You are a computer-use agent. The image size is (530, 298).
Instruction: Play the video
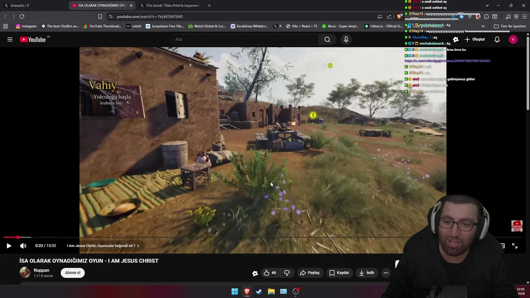[9, 246]
